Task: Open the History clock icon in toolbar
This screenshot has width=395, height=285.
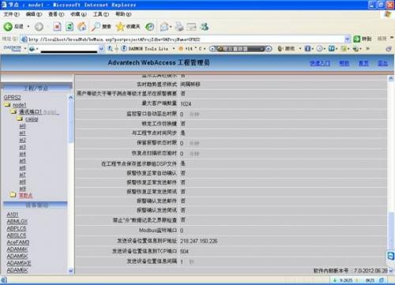Action: point(150,27)
